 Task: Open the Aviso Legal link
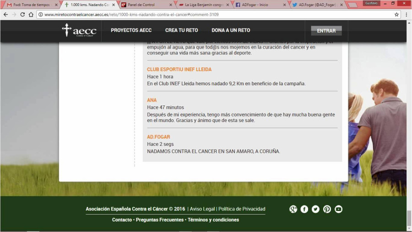point(202,209)
